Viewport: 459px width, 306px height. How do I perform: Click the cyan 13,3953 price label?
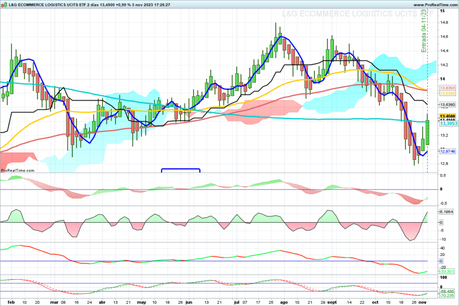(448, 124)
